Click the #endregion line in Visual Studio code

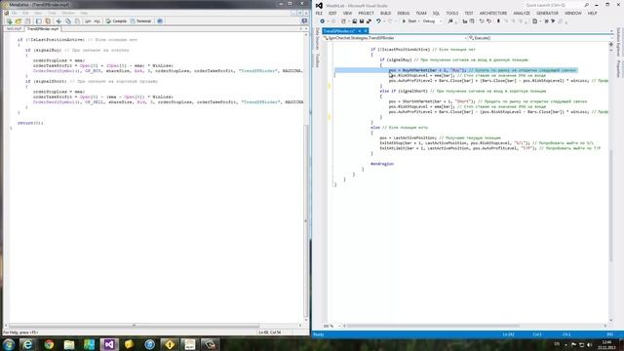382,164
